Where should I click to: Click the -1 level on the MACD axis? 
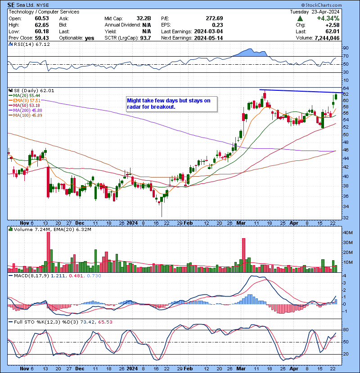click(346, 311)
